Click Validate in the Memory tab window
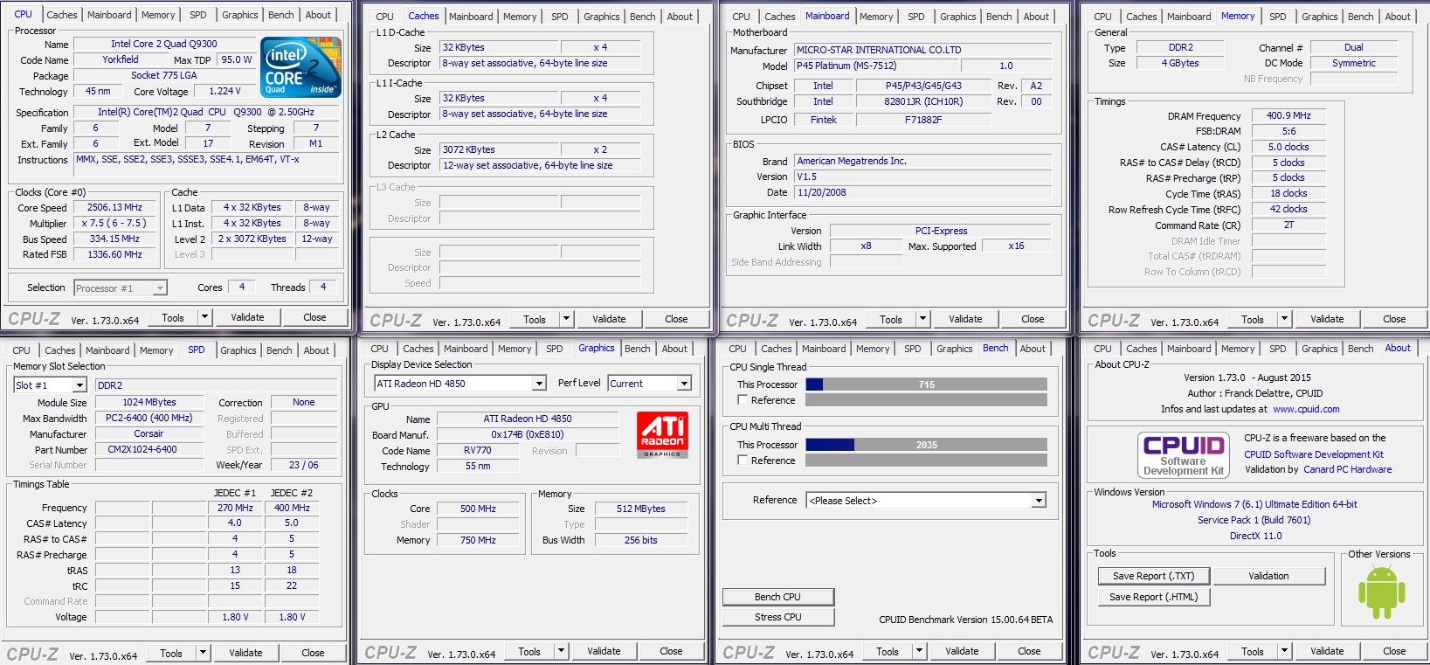1430x665 pixels. 1327,319
